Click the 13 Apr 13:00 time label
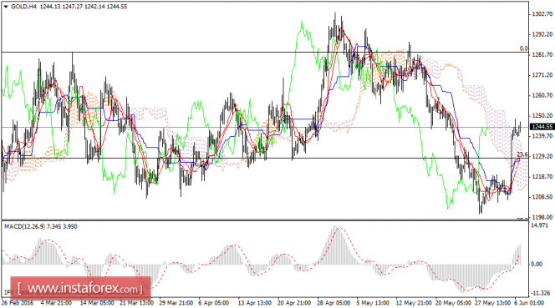Viewport: 555px width, 308px height. [255, 303]
